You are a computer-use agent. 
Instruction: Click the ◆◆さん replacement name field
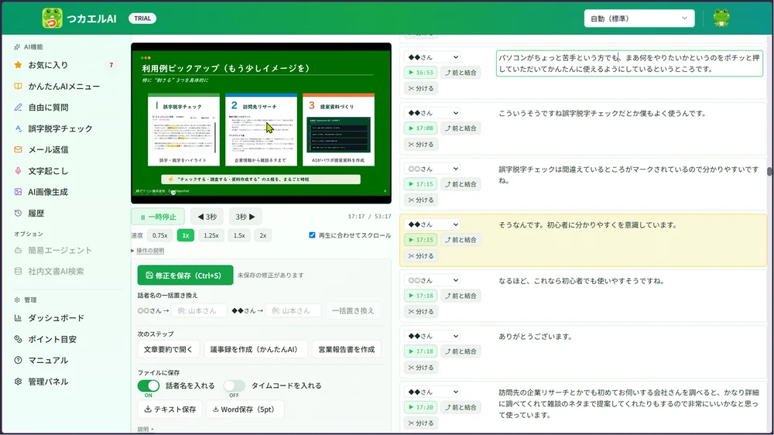click(293, 310)
